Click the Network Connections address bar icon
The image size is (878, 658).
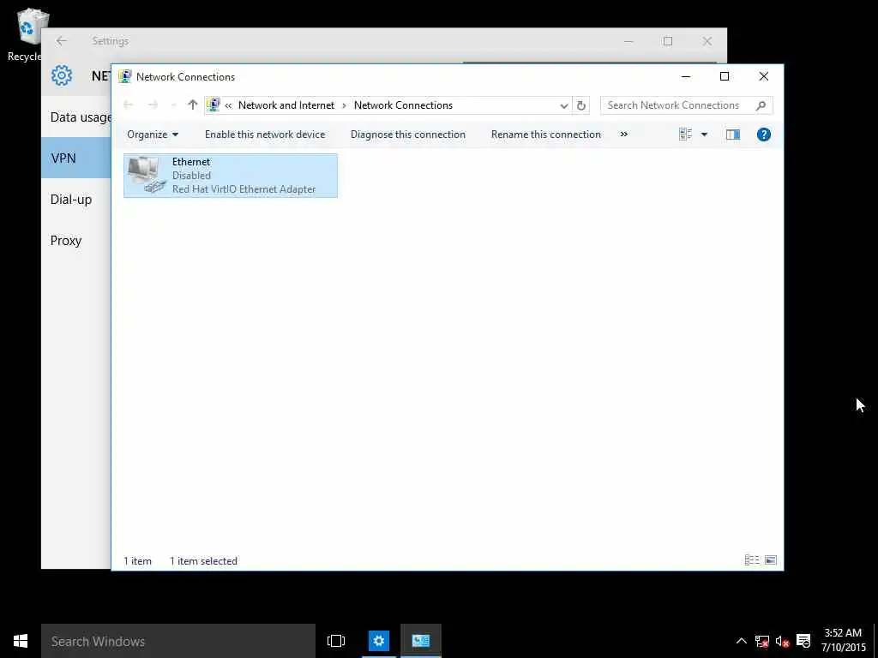[x=213, y=105]
